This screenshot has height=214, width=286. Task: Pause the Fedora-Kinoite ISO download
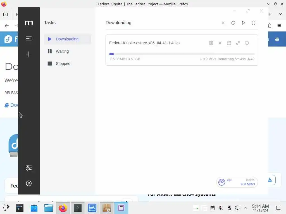[x=211, y=43]
